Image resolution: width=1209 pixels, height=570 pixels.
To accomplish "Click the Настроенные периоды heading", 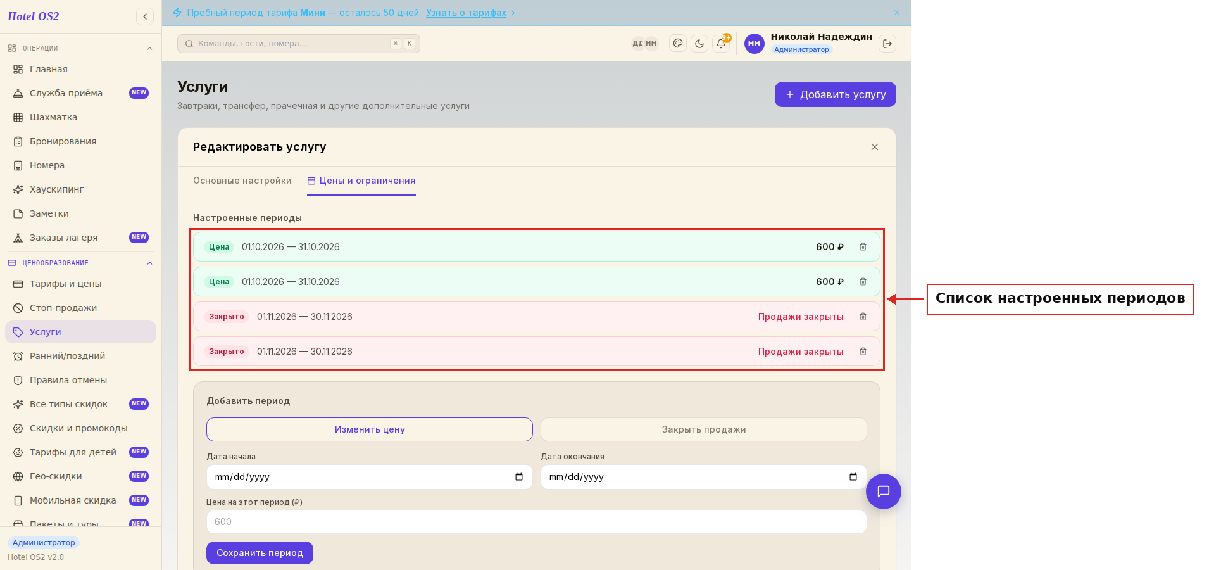I will [247, 218].
